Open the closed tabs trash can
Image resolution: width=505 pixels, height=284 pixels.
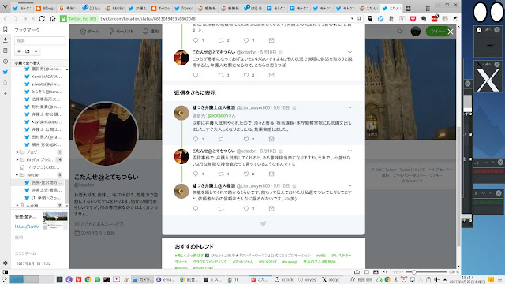point(428,9)
